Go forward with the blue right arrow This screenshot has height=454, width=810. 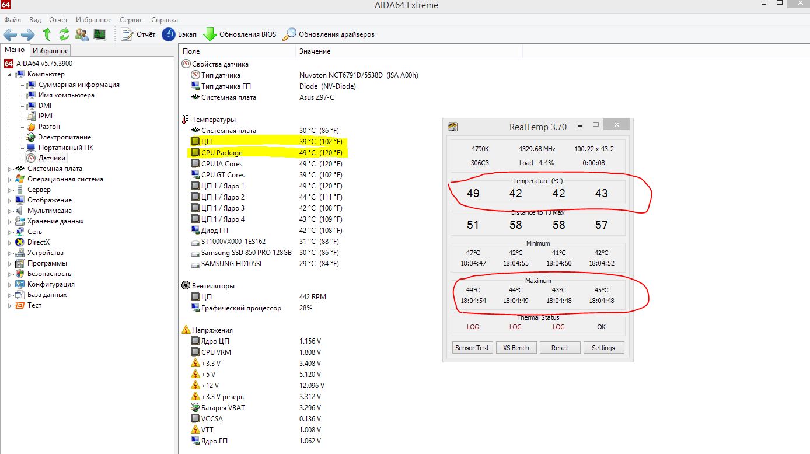(x=28, y=34)
